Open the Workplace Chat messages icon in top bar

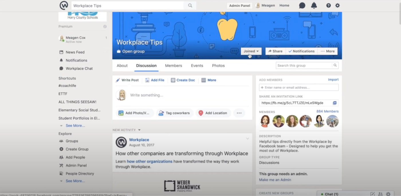click(302, 5)
